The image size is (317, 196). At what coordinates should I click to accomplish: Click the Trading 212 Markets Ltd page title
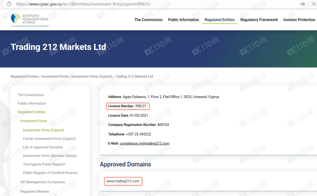coord(58,47)
